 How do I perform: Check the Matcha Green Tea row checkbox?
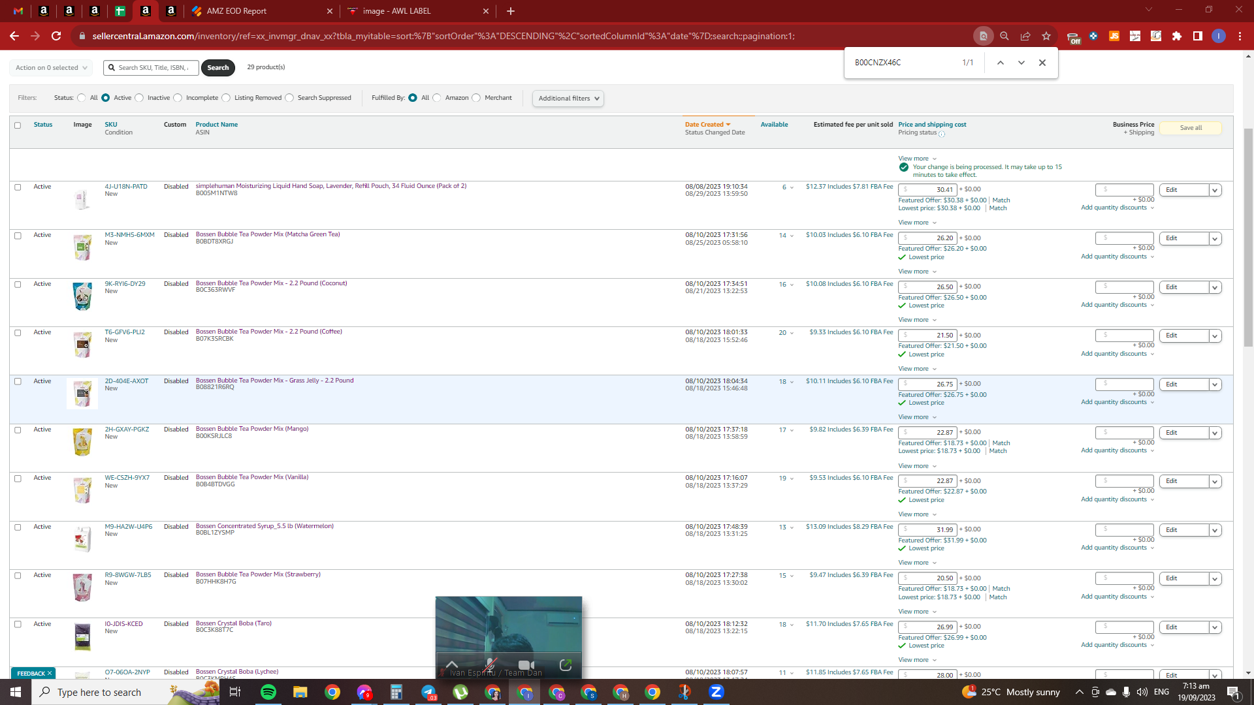point(18,236)
